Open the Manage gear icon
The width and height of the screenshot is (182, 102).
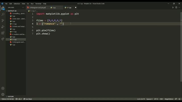[3, 94]
